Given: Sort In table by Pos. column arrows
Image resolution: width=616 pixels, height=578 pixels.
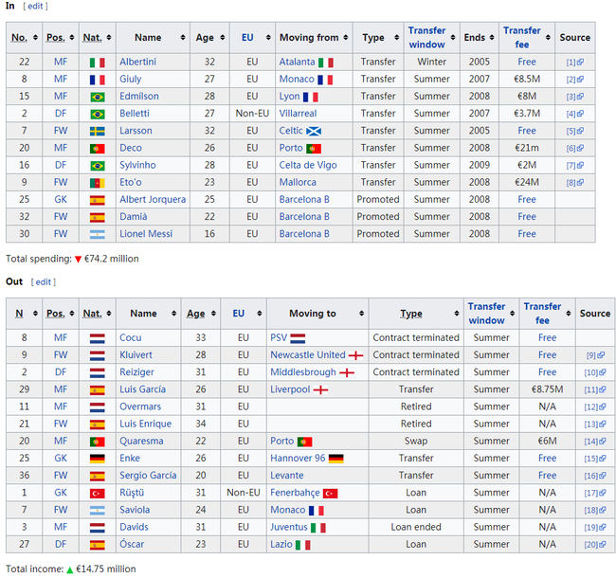Looking at the screenshot, I should tap(71, 37).
